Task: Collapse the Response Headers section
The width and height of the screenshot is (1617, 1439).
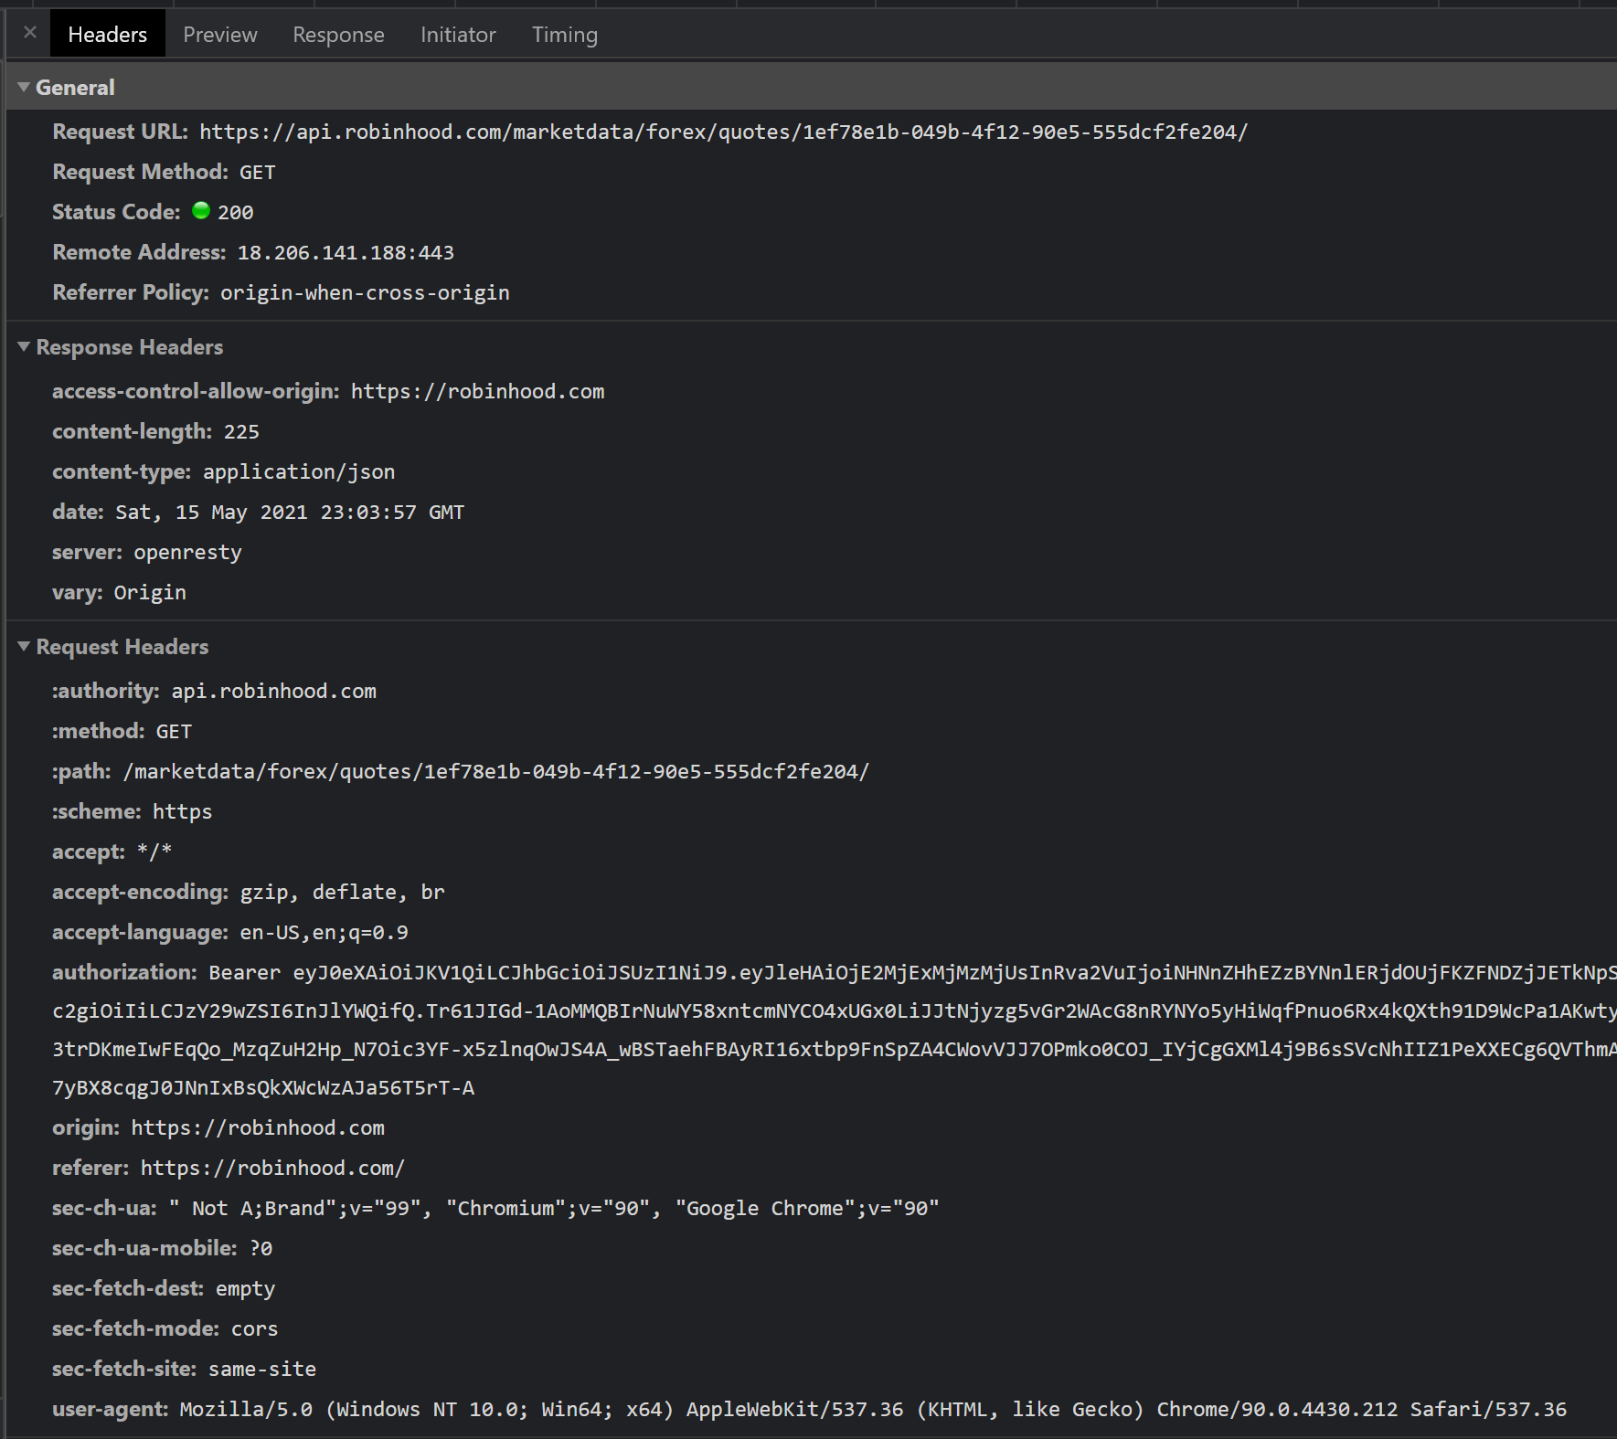Action: pyautogui.click(x=24, y=346)
